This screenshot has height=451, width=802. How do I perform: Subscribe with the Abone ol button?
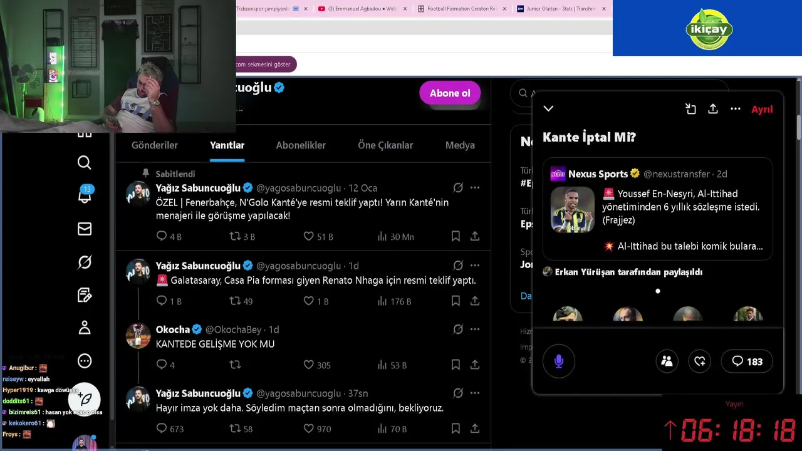(450, 93)
